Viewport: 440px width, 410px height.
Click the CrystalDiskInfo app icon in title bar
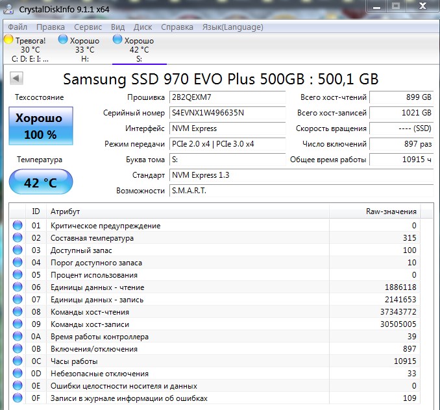[8, 9]
